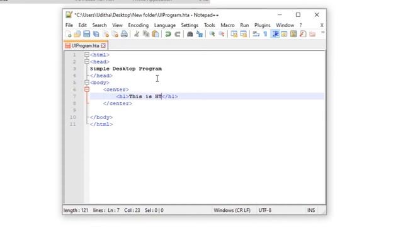Image resolution: width=403 pixels, height=227 pixels.
Task: Click the 'Windows (CR LF)' status bar field
Action: pyautogui.click(x=232, y=210)
